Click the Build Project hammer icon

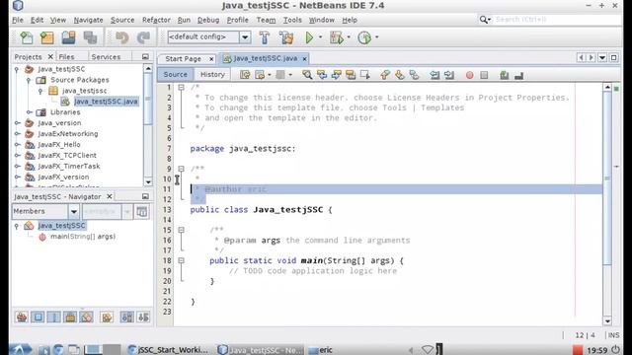265,37
